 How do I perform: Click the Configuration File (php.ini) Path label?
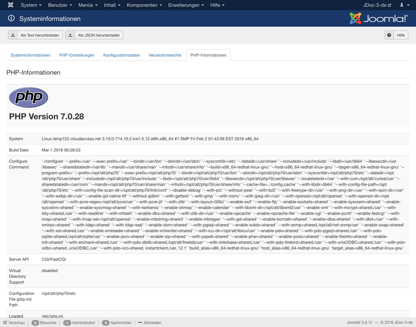coord(21,299)
